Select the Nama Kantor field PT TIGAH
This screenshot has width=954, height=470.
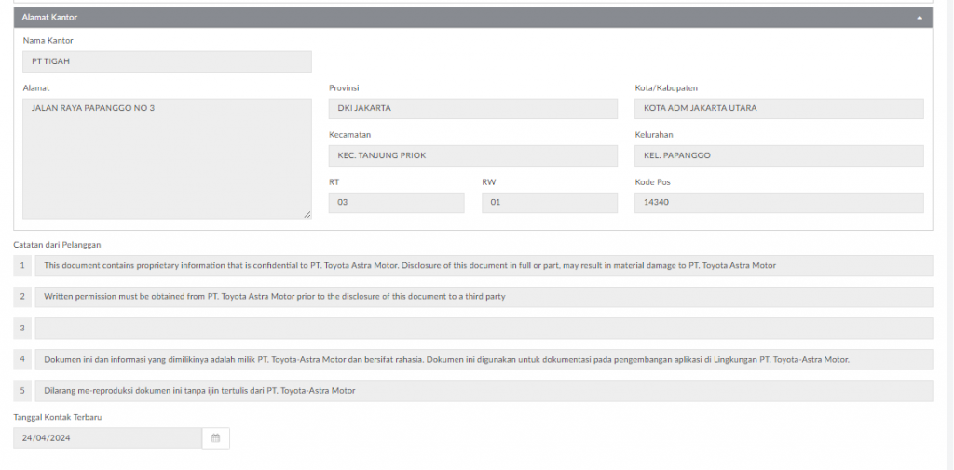(168, 61)
